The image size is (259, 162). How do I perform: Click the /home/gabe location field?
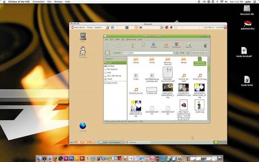click(148, 53)
